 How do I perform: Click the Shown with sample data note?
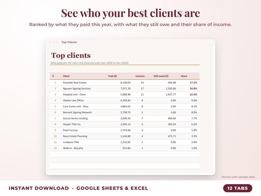coord(238,177)
